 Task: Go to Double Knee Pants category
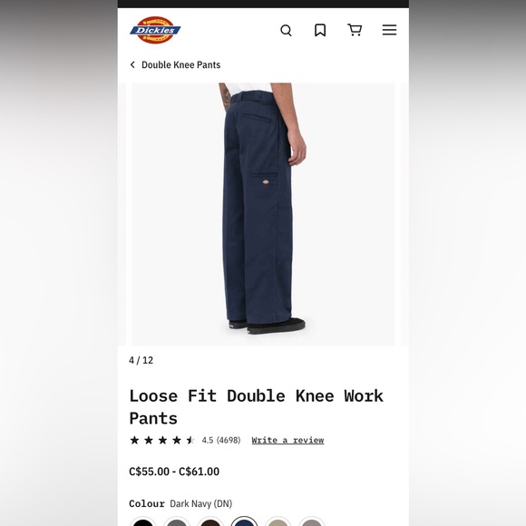click(180, 64)
